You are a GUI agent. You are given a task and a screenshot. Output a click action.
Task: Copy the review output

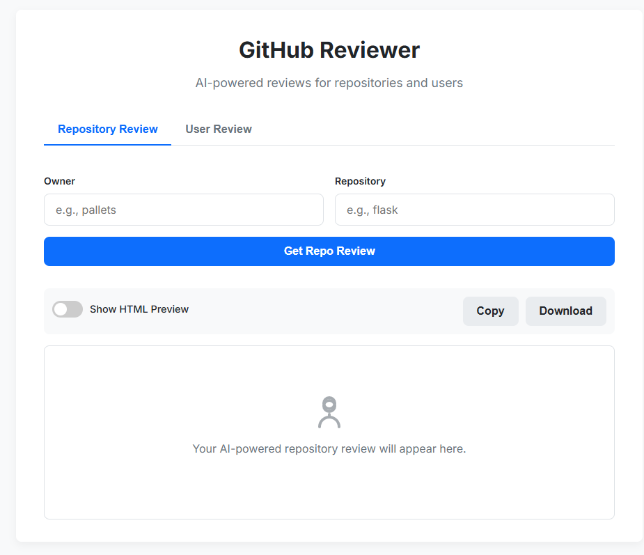tap(490, 311)
